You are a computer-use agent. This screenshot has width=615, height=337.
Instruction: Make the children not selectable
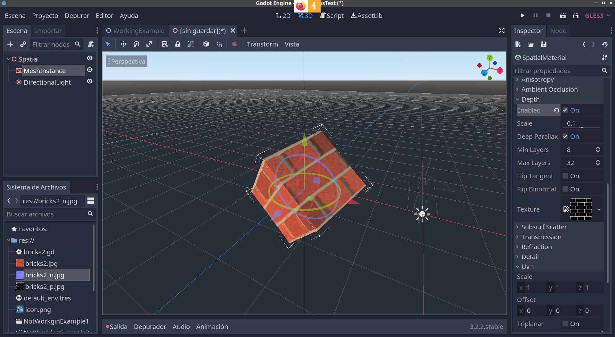click(191, 44)
